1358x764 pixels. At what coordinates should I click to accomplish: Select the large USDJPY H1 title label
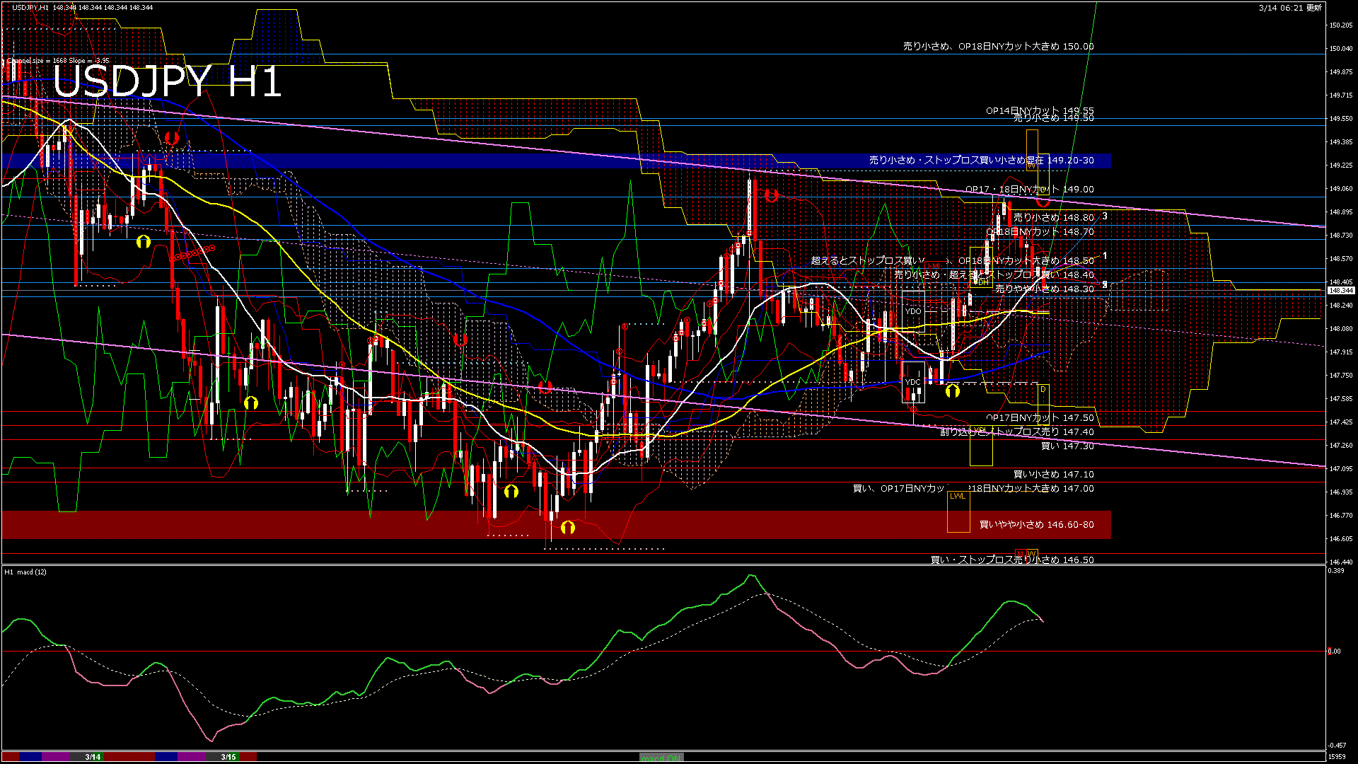click(x=168, y=81)
